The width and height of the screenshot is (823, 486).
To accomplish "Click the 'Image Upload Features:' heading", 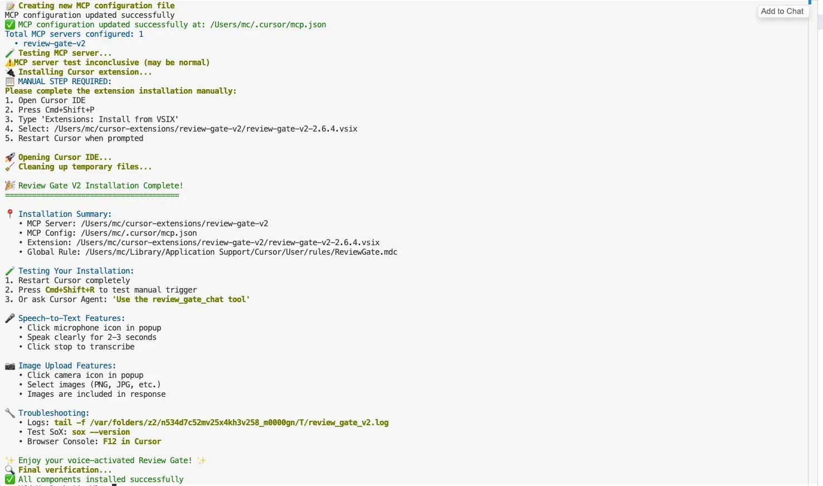I will tap(67, 366).
